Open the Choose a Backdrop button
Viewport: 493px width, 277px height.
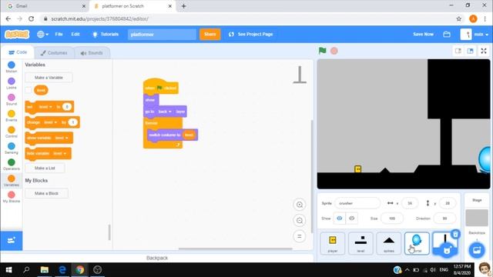(x=477, y=250)
